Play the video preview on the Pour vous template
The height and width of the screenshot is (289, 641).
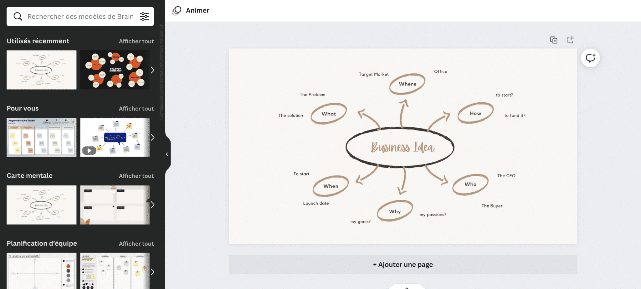click(89, 151)
